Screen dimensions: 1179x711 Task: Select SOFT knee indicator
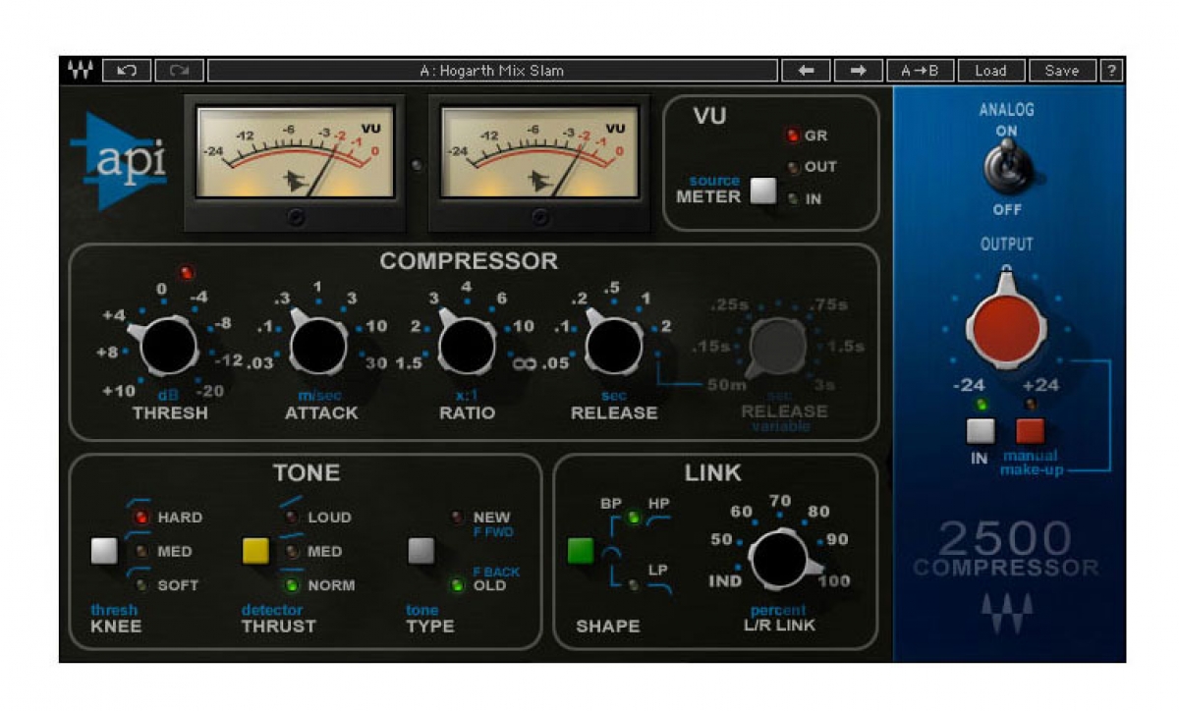point(140,585)
